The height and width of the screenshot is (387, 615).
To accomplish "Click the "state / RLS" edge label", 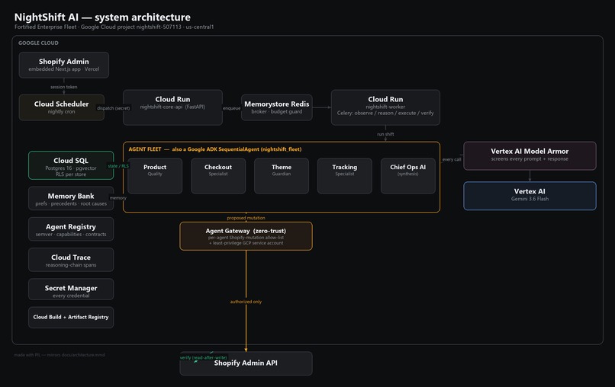I will pos(118,166).
